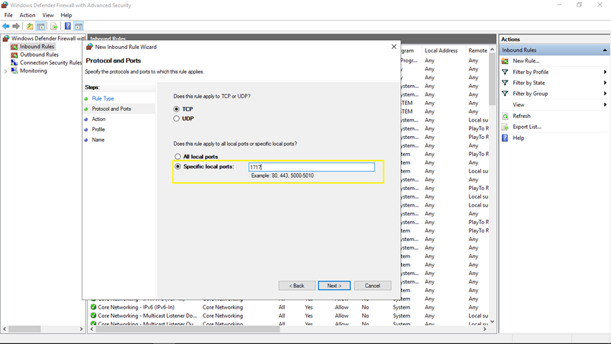Screen dimensions: 611x344
Task: Open the View menu in the menu bar
Action: pyautogui.click(x=48, y=15)
